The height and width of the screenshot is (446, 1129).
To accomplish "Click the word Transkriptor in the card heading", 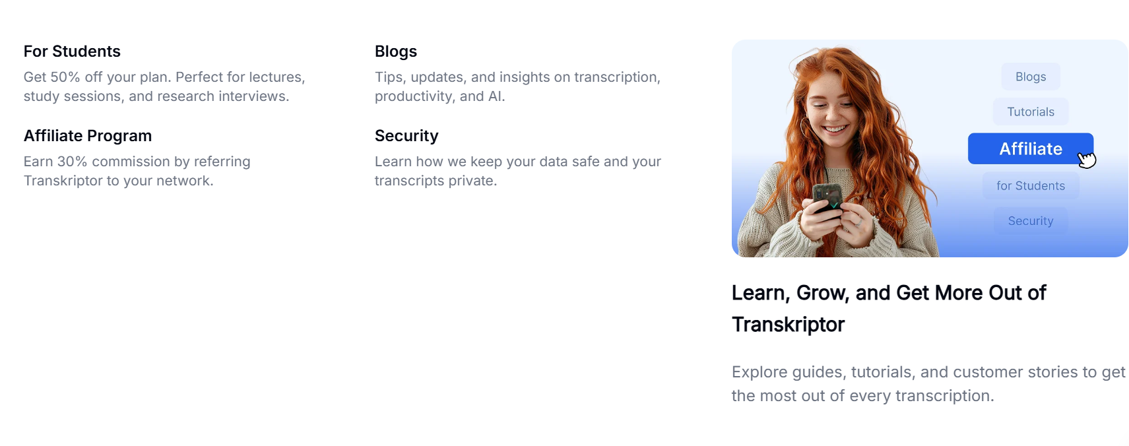I will tap(788, 325).
